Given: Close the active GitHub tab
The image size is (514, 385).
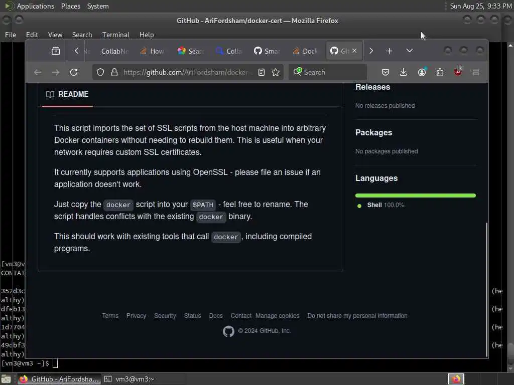Looking at the screenshot, I should click(x=354, y=51).
